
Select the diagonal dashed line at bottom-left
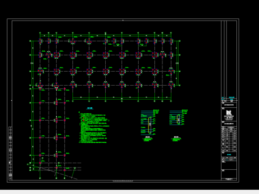52,171
